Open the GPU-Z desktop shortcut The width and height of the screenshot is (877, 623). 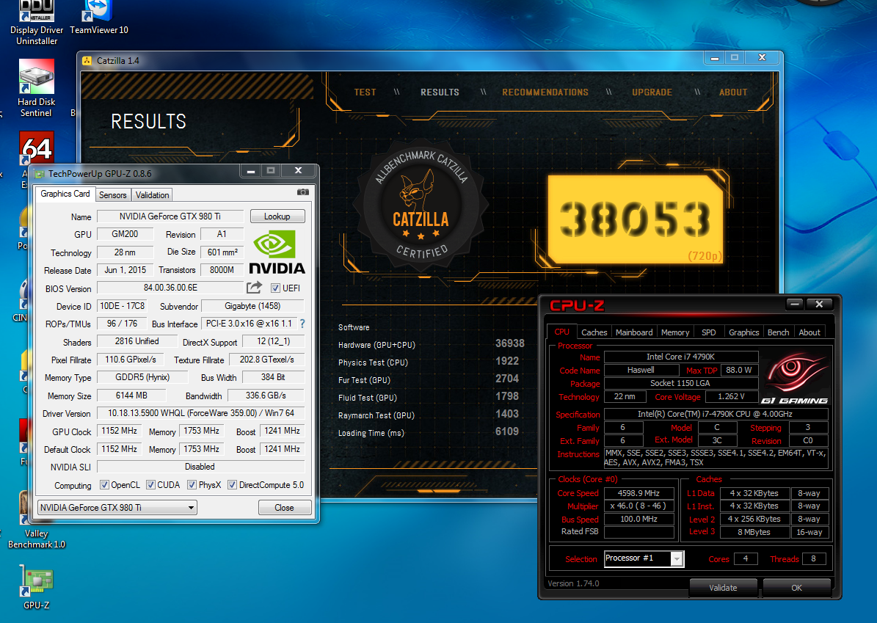37,586
